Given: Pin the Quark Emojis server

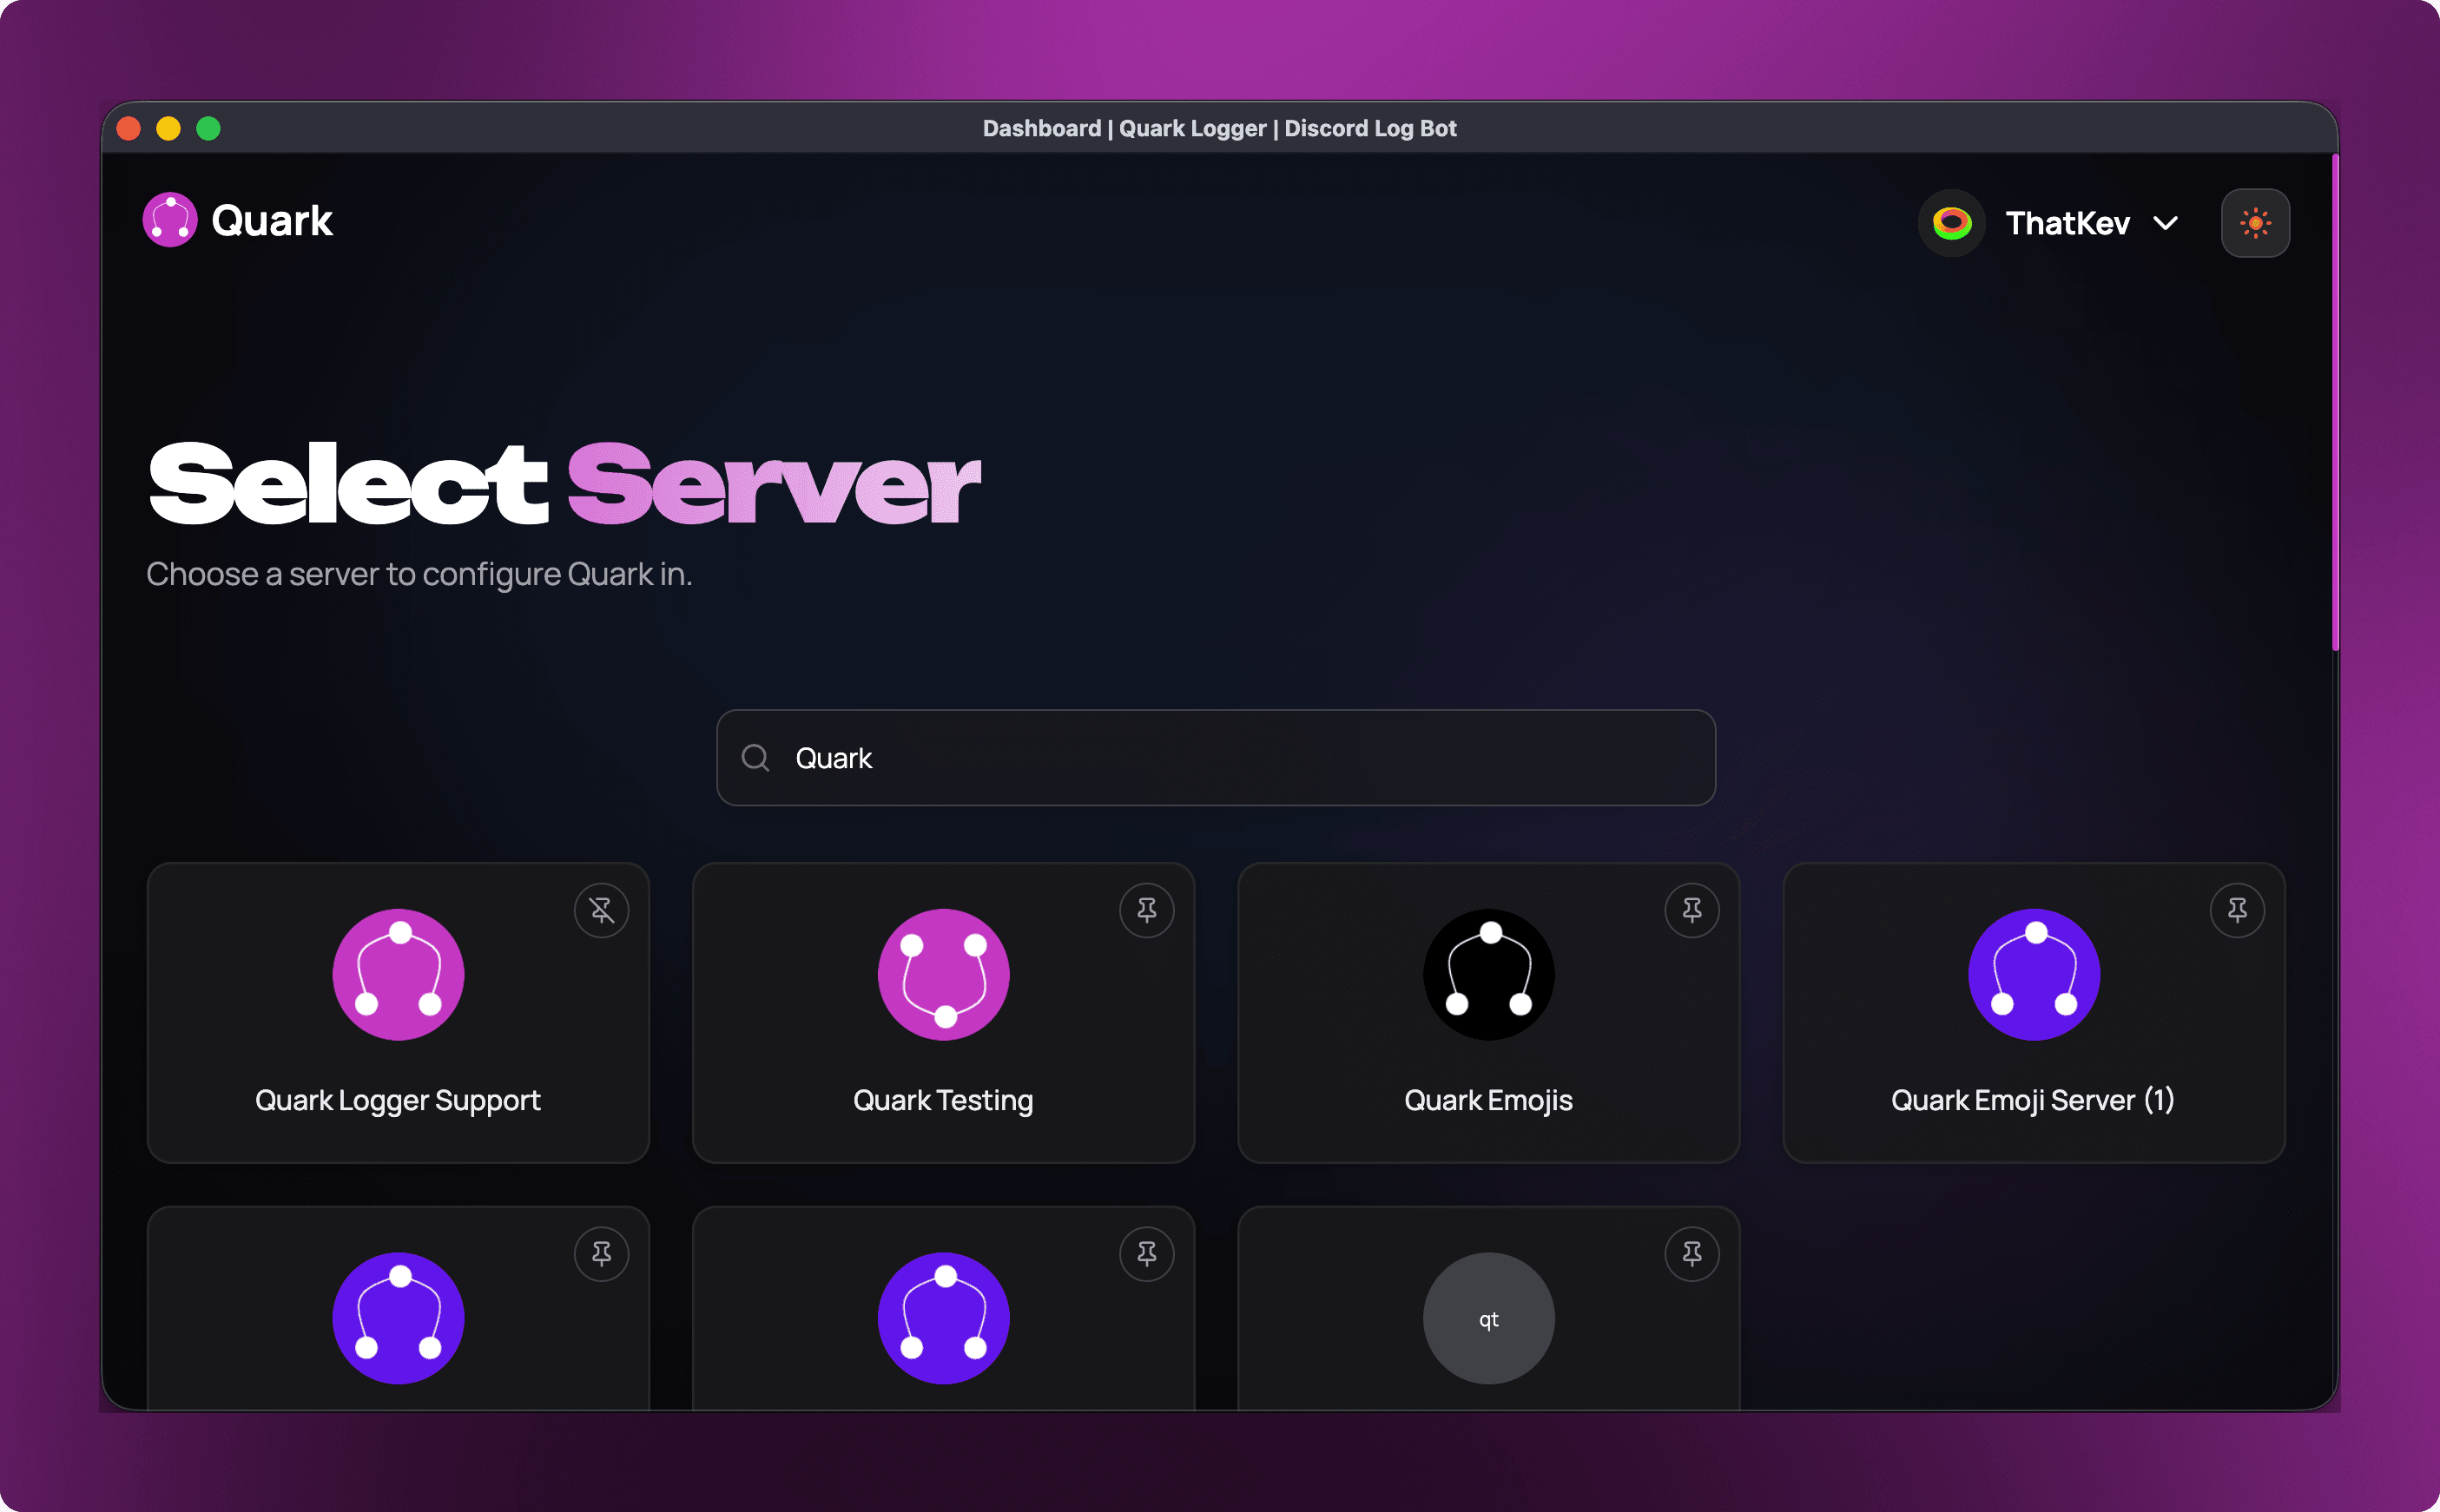Looking at the screenshot, I should tap(1692, 910).
